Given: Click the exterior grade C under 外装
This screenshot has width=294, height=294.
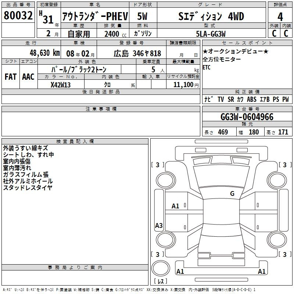Looking at the screenshot, I should coord(274,33).
